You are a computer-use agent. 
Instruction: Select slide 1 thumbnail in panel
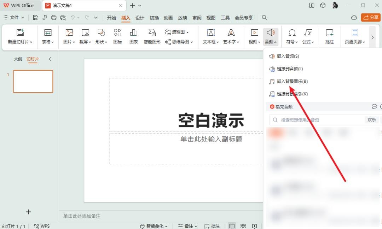pyautogui.click(x=33, y=81)
